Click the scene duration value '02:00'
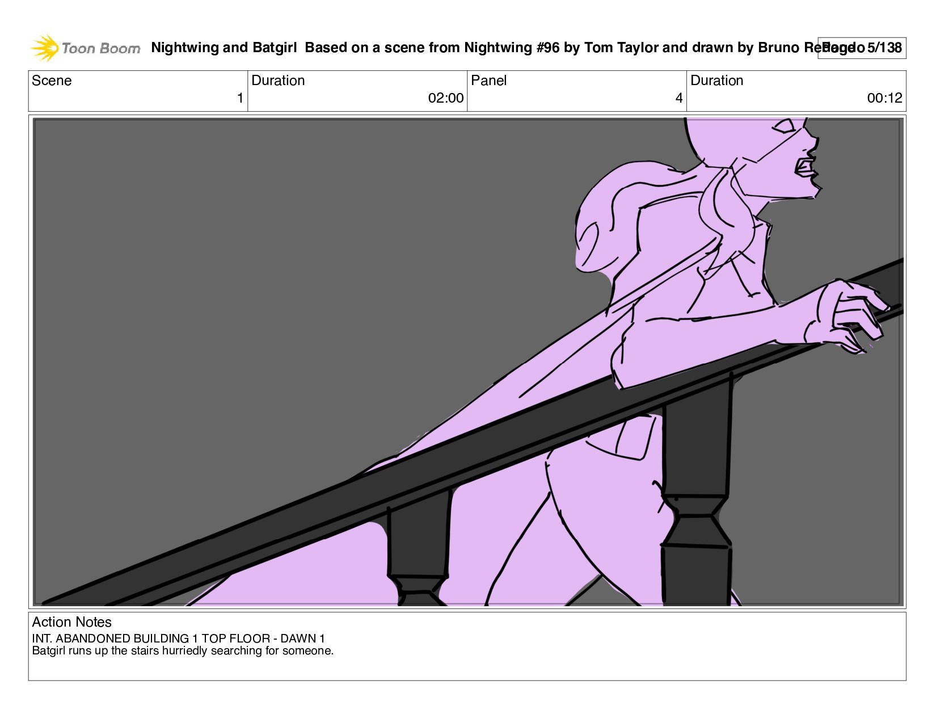This screenshot has height=723, width=936. point(446,98)
